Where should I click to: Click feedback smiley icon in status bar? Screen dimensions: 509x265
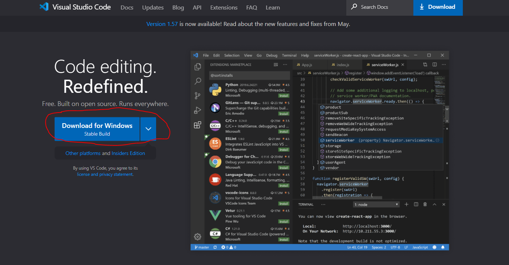435,247
